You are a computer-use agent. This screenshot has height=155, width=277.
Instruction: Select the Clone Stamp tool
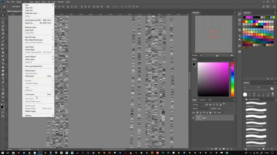[3, 52]
